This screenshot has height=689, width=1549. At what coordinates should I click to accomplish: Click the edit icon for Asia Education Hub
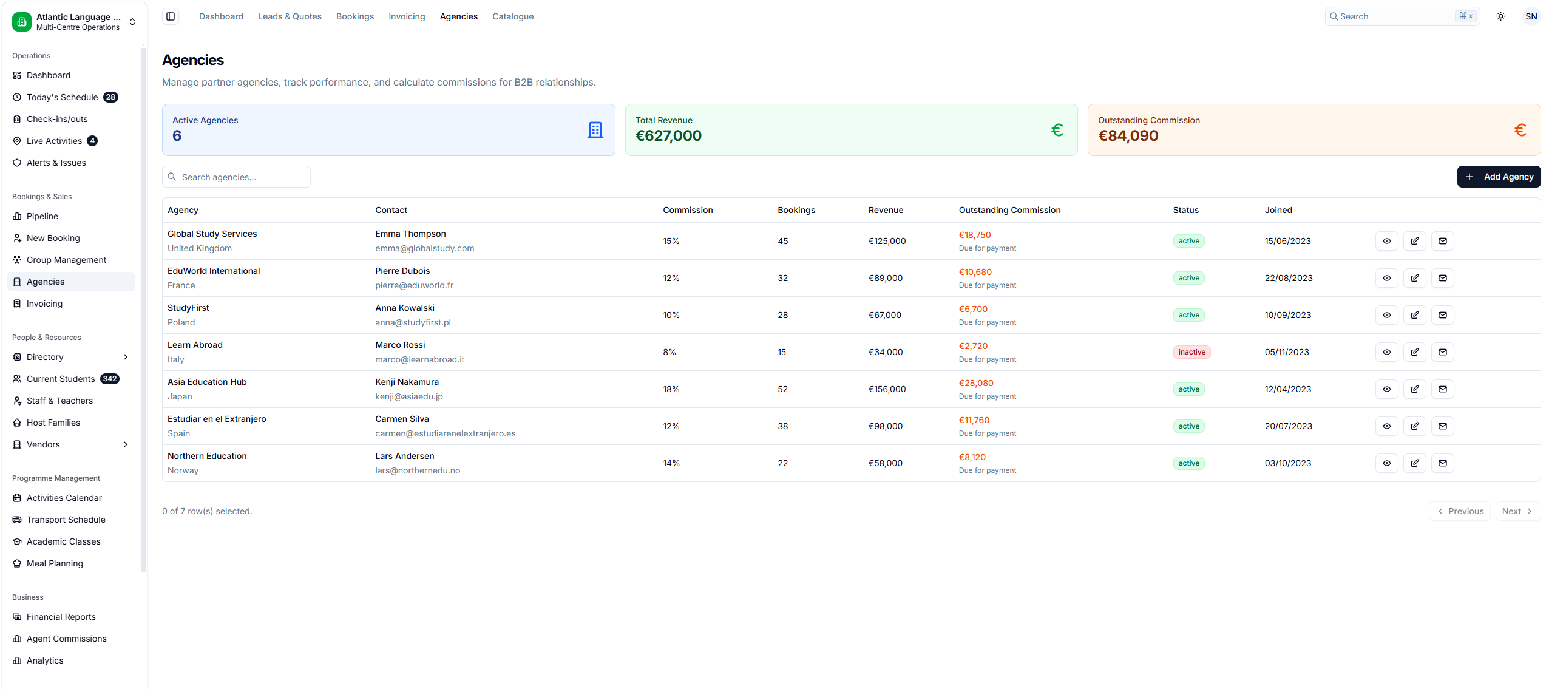tap(1414, 389)
